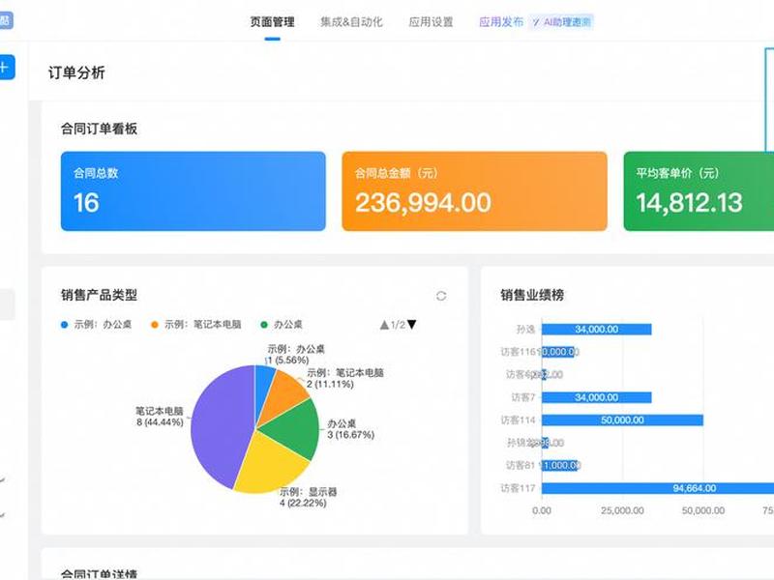Click the 销售业绩榜 heading
774x580 pixels.
[532, 295]
